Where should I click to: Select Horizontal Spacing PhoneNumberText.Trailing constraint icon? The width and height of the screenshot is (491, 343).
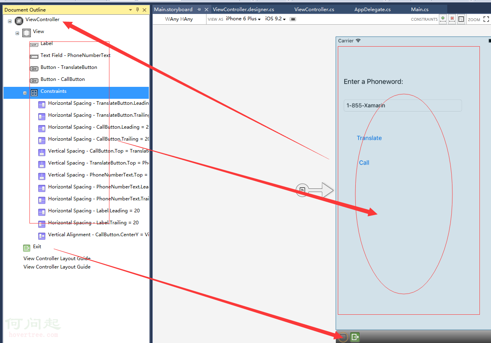tap(42, 200)
